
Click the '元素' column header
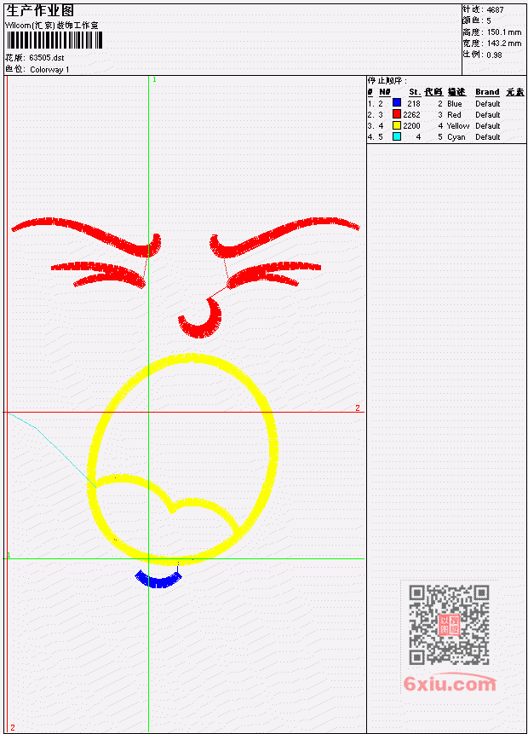515,92
